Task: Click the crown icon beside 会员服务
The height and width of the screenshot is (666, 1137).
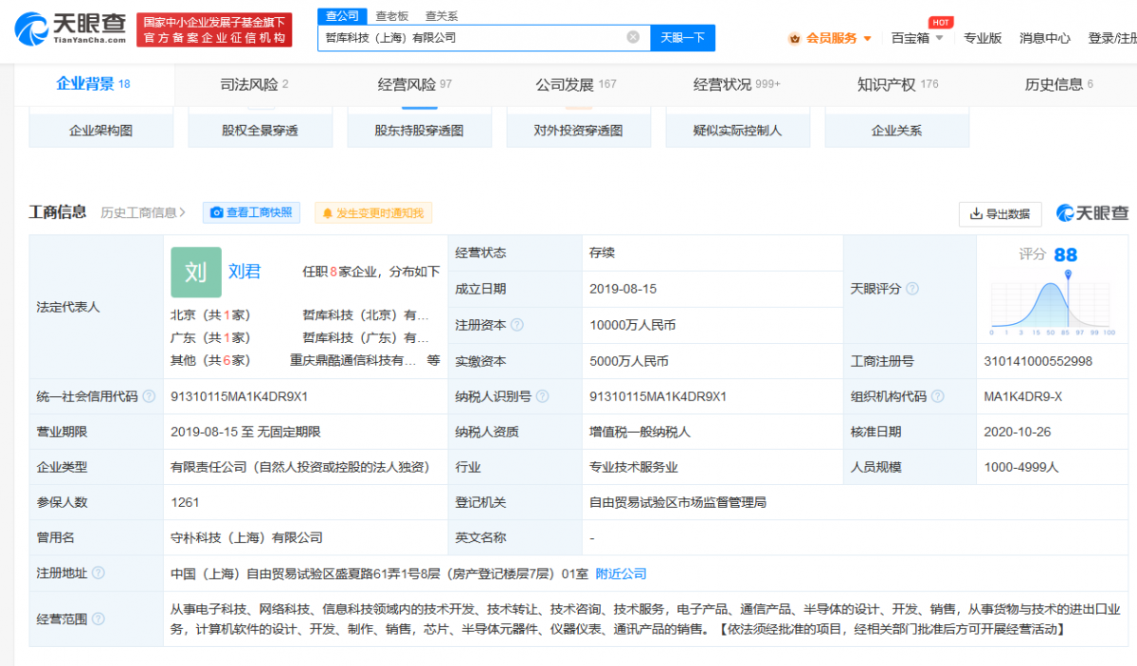Action: point(794,38)
